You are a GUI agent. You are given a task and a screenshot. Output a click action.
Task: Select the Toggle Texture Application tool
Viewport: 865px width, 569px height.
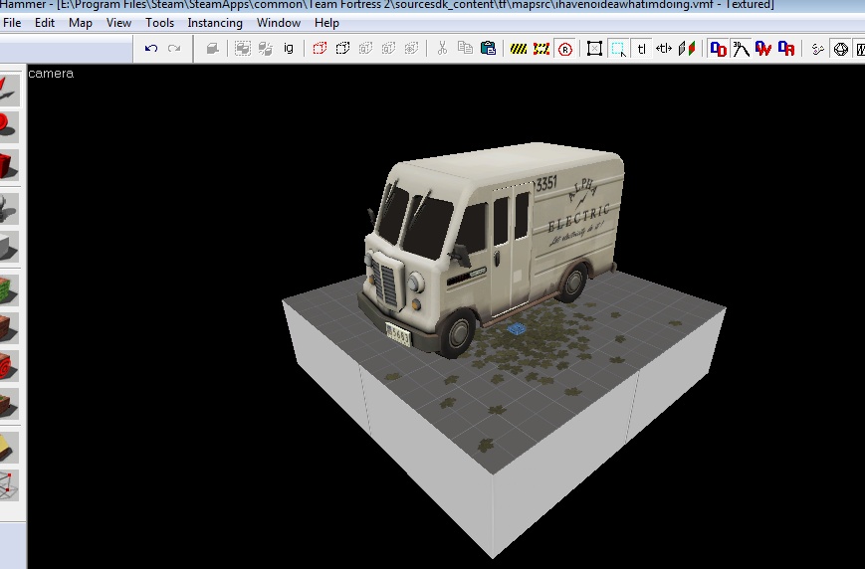(x=9, y=290)
